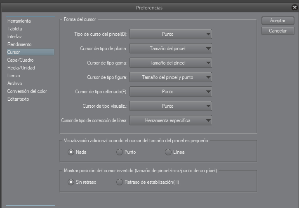Image resolution: width=299 pixels, height=208 pixels.
Task: Expand the corrección de línea cursor dropdown
Action: tap(171, 120)
